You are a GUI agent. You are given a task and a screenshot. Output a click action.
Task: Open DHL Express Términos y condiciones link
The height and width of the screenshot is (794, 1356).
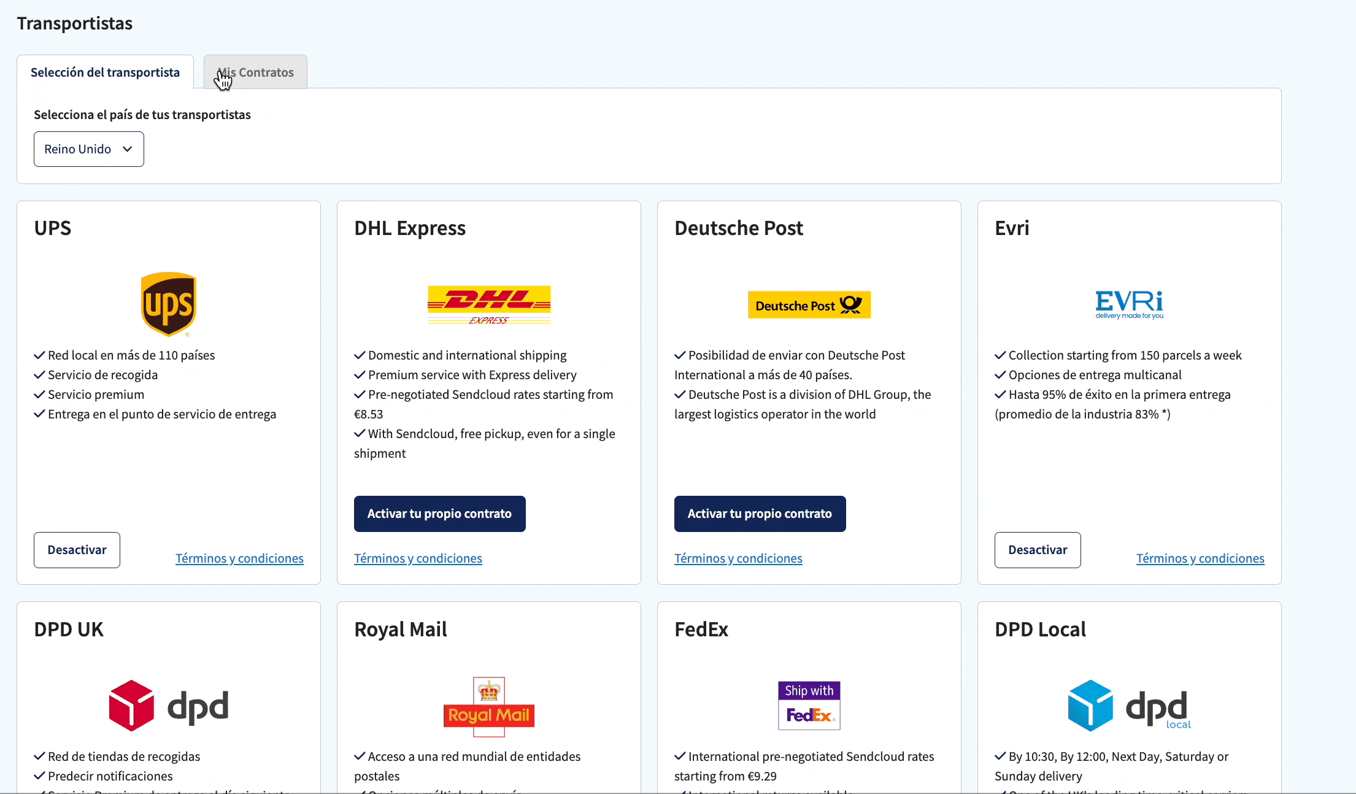tap(418, 558)
